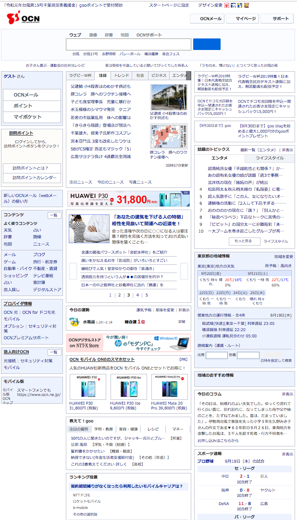Select NTTドコモ poll option
The width and height of the screenshot is (297, 520).
pyautogui.click(x=82, y=495)
